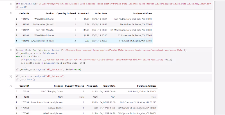
Task: Click the date cell 05/16/19 17:14
Action: (x=99, y=19)
